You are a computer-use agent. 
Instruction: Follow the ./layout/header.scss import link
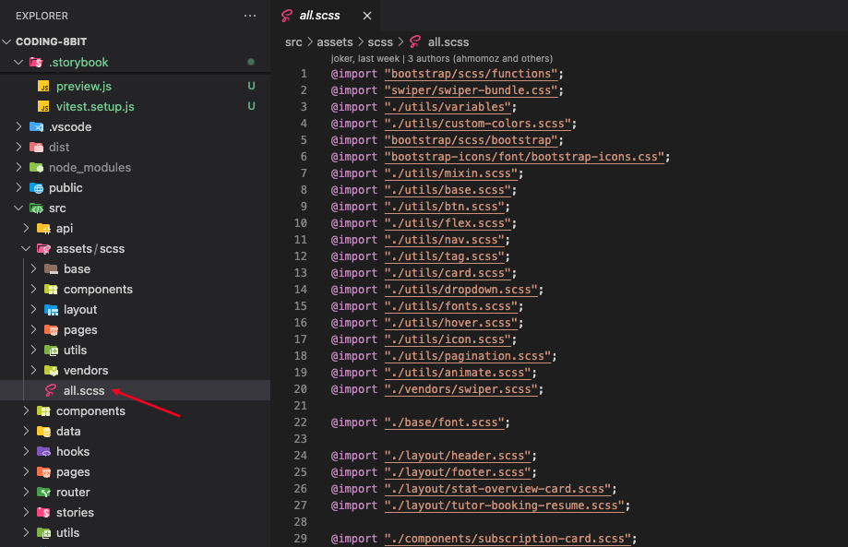pyautogui.click(x=458, y=456)
